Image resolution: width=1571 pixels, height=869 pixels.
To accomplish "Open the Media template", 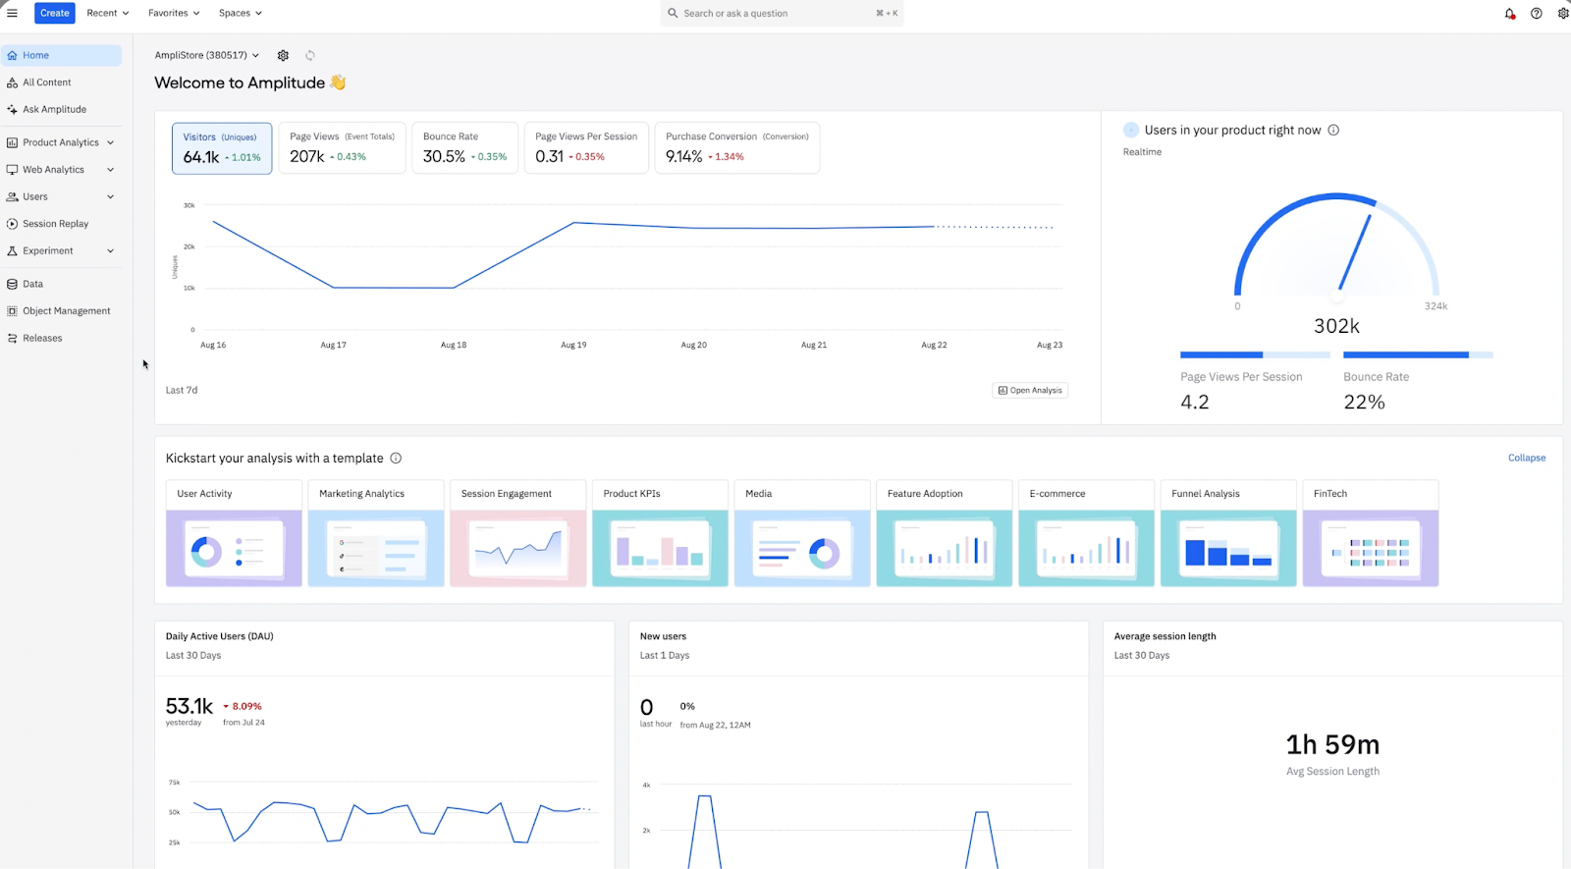I will click(802, 533).
